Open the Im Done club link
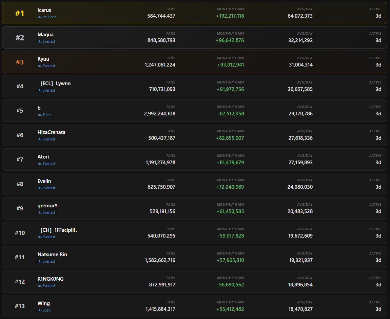This screenshot has height=319, width=390. click(50, 17)
